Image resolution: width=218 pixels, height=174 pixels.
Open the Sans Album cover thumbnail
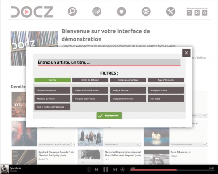pos(157,157)
